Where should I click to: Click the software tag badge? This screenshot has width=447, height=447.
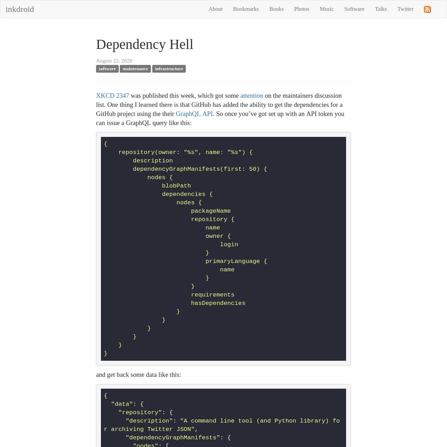point(107,69)
